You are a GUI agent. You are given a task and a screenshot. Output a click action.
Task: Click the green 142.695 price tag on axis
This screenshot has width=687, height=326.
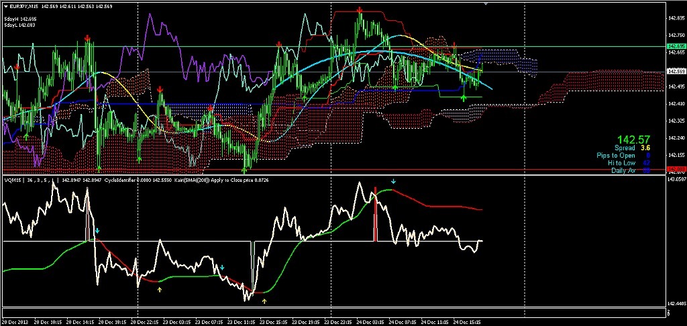pos(676,46)
